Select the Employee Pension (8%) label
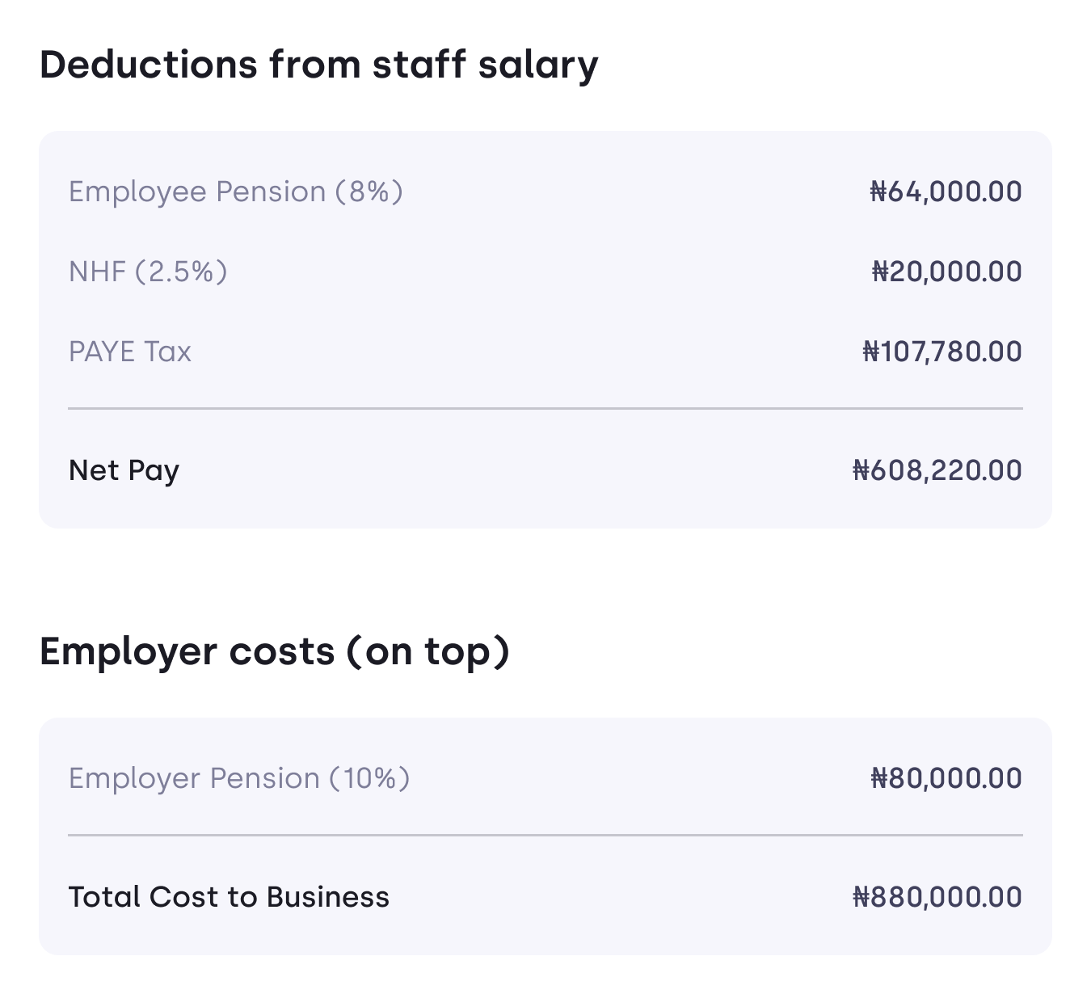The image size is (1091, 994). tap(236, 192)
